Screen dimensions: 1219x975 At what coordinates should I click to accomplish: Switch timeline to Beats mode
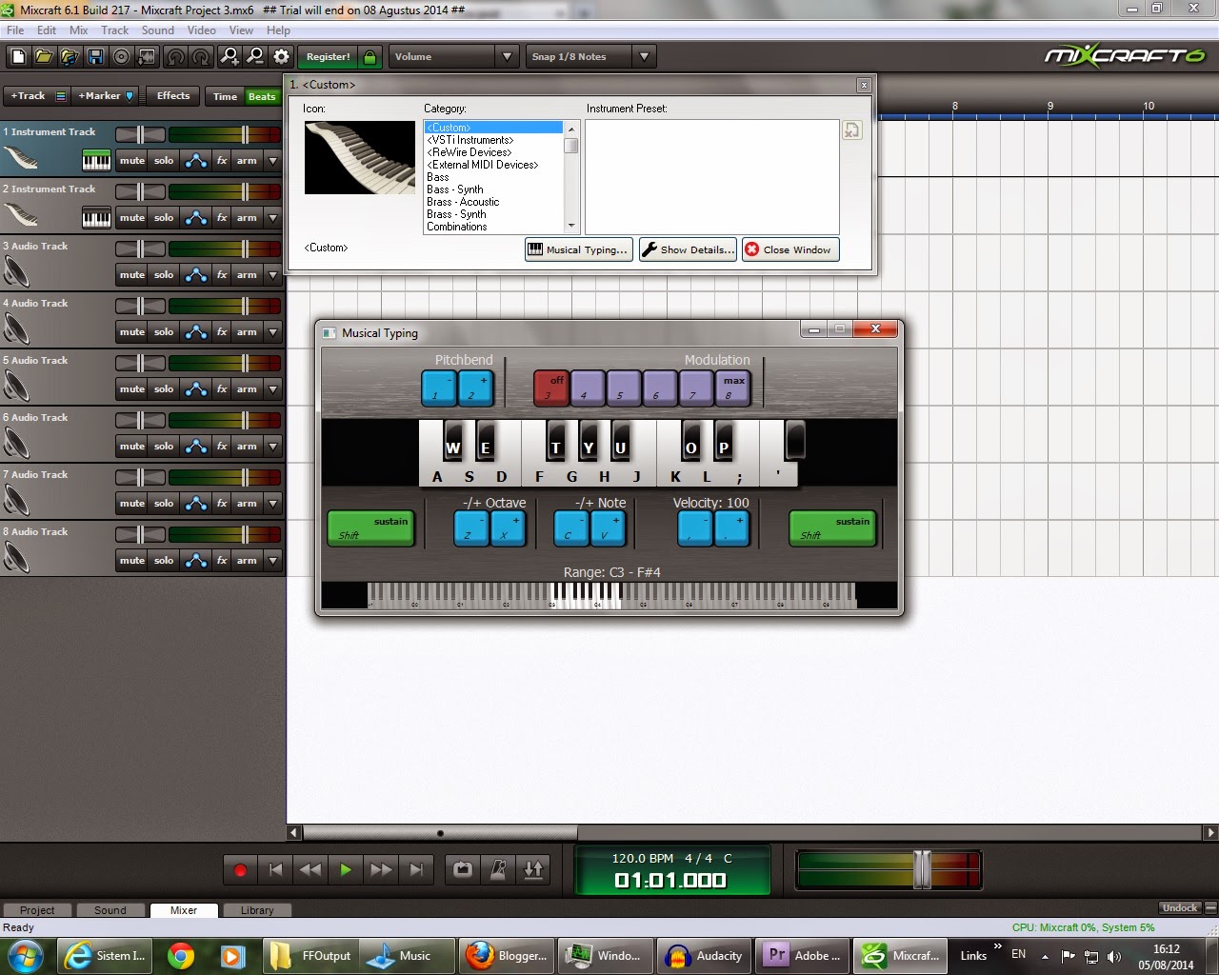click(262, 96)
